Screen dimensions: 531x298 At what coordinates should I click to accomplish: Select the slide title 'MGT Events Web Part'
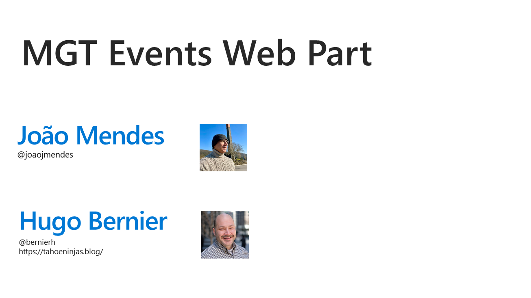(x=197, y=53)
